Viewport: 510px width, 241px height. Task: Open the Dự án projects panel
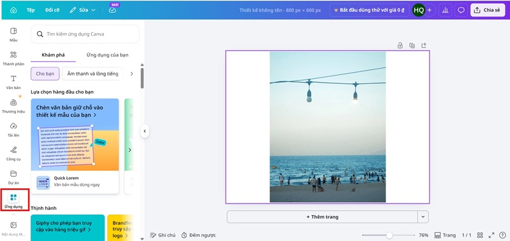[x=13, y=177]
